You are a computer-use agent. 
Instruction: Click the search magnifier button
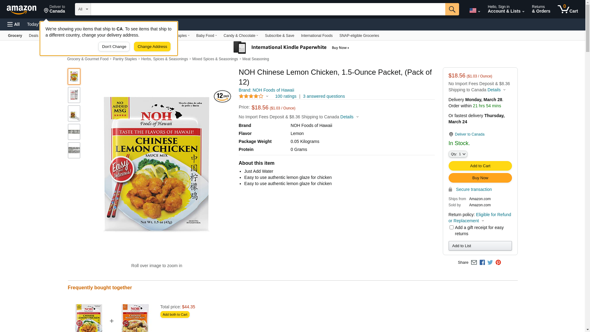[x=452, y=9]
